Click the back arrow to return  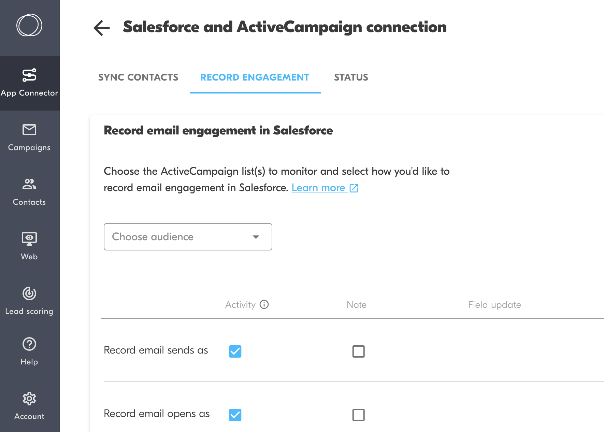point(101,28)
